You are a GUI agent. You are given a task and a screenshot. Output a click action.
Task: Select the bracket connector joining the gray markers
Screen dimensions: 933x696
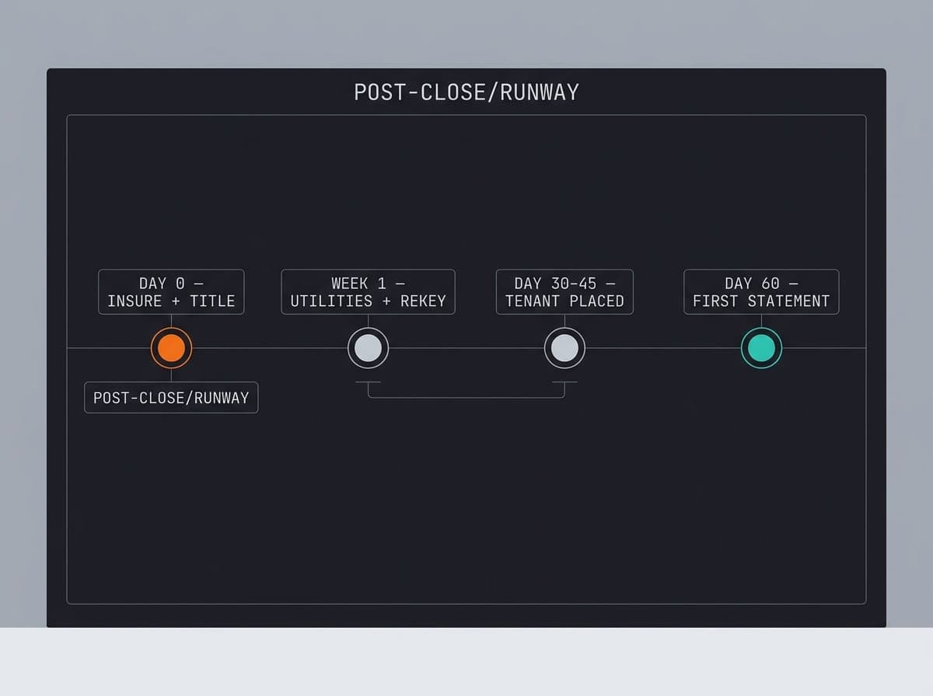(x=466, y=390)
